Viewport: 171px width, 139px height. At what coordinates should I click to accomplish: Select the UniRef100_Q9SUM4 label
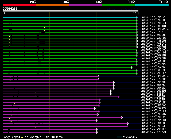click(x=153, y=103)
